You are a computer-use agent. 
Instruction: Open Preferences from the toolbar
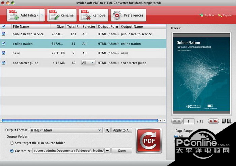coord(128,15)
